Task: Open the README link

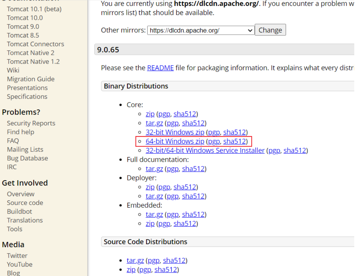Action: point(160,68)
